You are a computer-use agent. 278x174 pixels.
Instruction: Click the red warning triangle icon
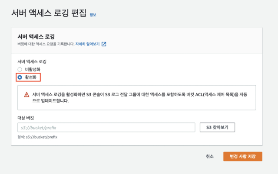(x=26, y=95)
